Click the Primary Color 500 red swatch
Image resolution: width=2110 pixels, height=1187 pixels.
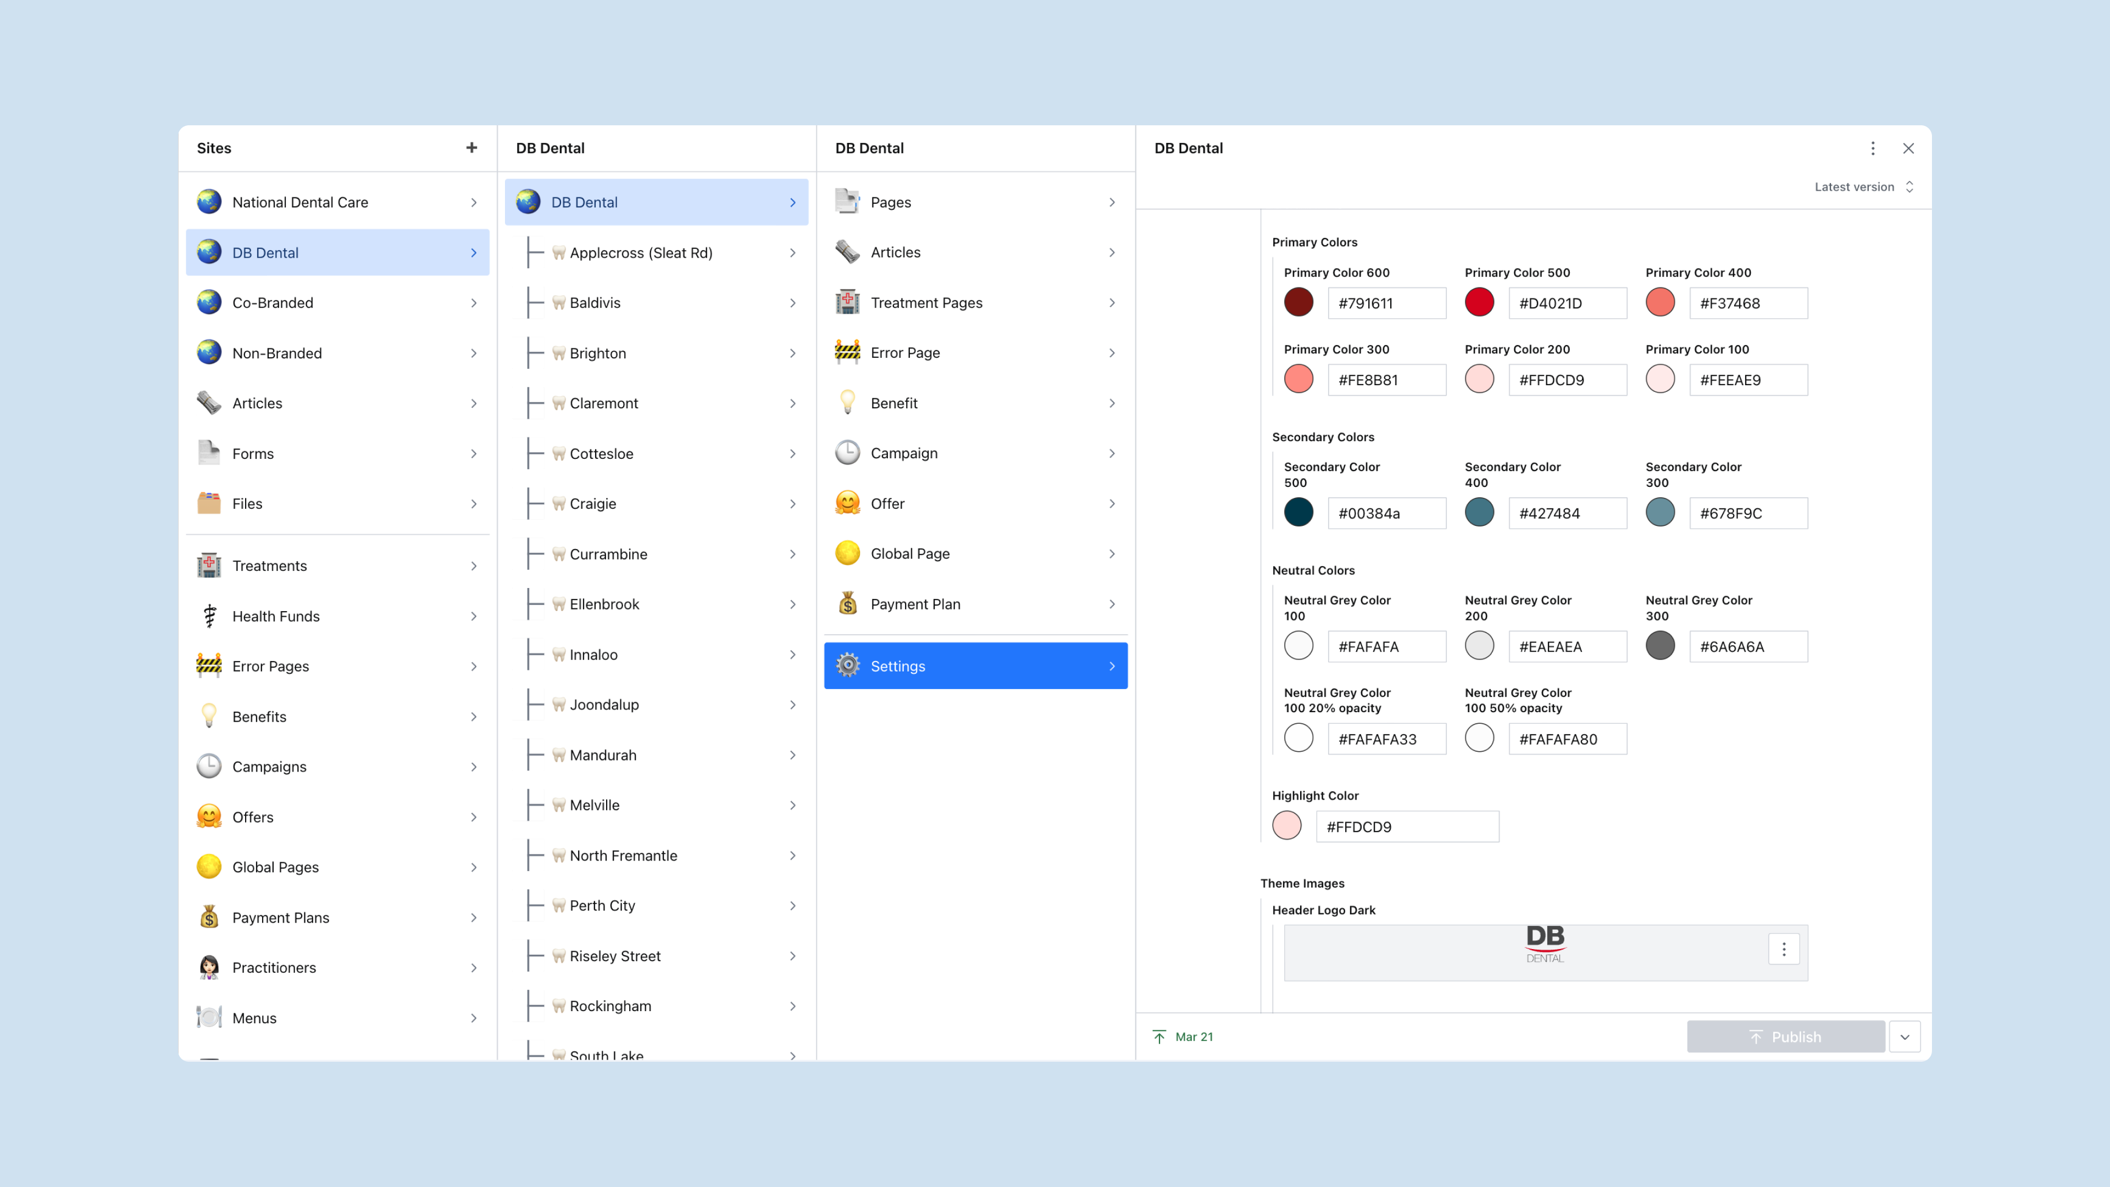(x=1479, y=302)
